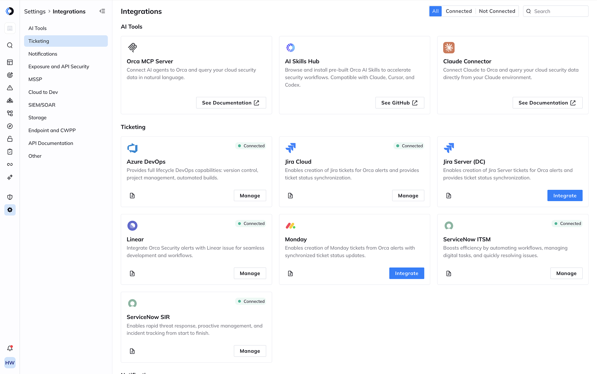Click the ServiceNow ITSM Connected badge
This screenshot has height=374, width=597.
[x=567, y=223]
